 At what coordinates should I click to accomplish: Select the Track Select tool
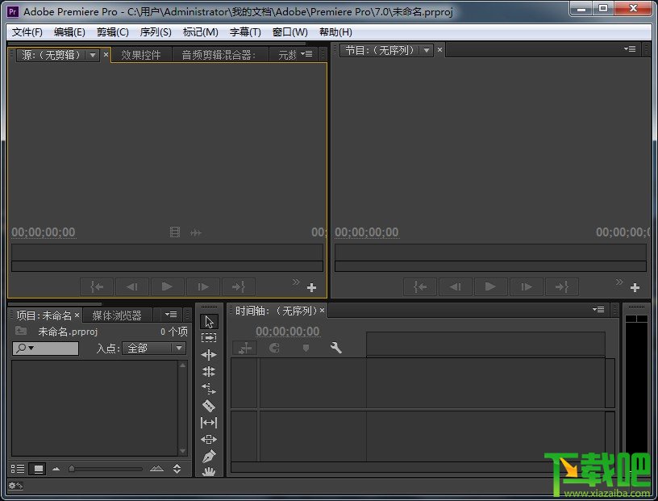click(x=209, y=338)
